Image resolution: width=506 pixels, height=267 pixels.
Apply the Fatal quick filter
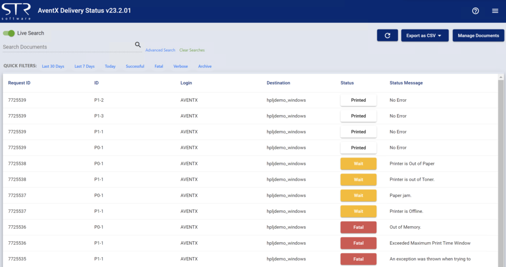coord(159,66)
